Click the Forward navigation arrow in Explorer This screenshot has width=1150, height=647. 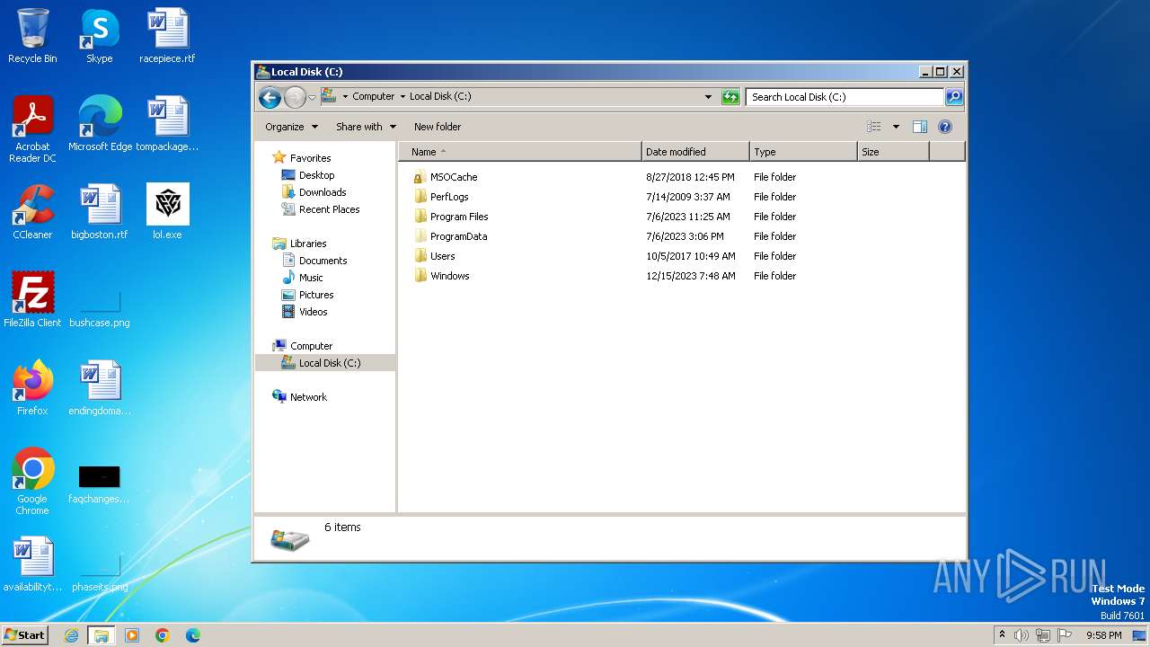295,97
